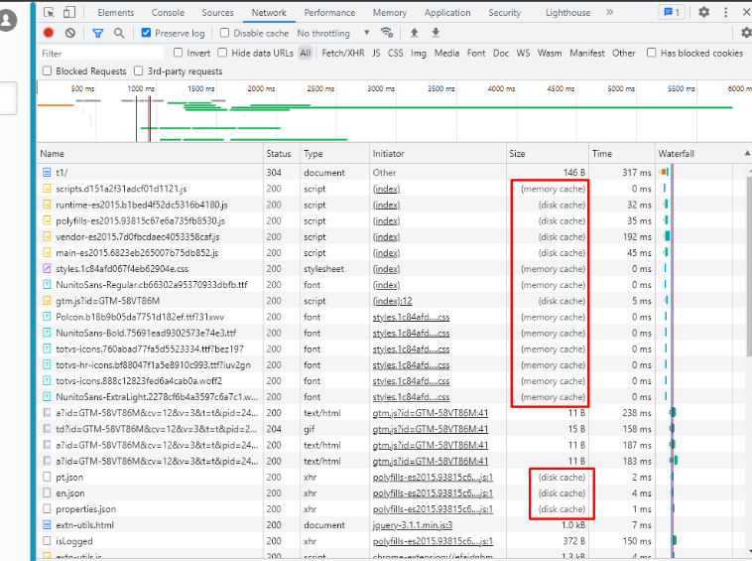This screenshot has height=561, width=752.
Task: Select styles.1c84afd067f4eb62904e.css stylesheet icon
Action: (47, 269)
